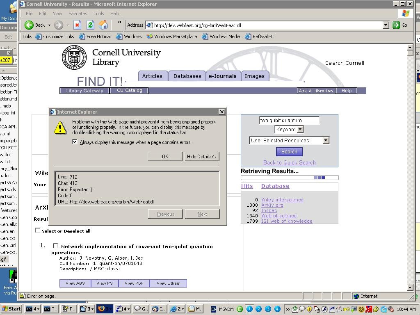Refresh the page with the green arrows icon
The image size is (420, 315).
[91, 25]
